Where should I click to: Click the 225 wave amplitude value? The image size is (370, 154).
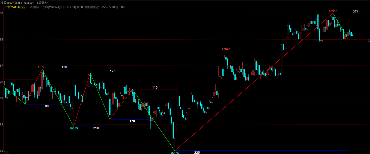click(x=197, y=152)
